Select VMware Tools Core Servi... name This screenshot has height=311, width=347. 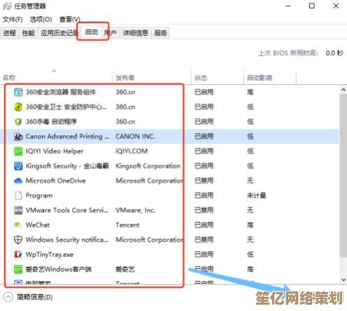[x=67, y=210]
